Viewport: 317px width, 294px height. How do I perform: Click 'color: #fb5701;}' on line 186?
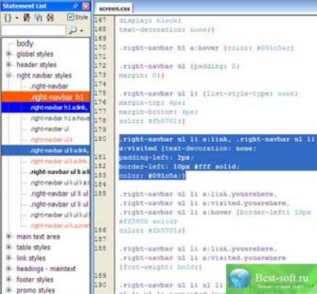(x=152, y=231)
